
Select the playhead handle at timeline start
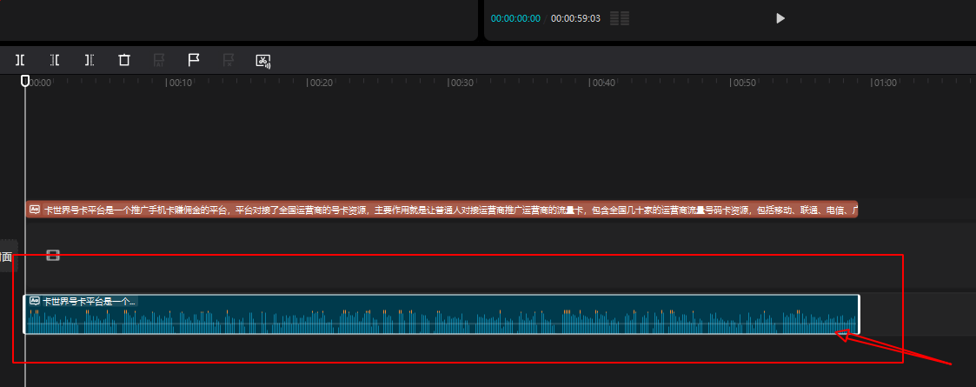[x=25, y=80]
